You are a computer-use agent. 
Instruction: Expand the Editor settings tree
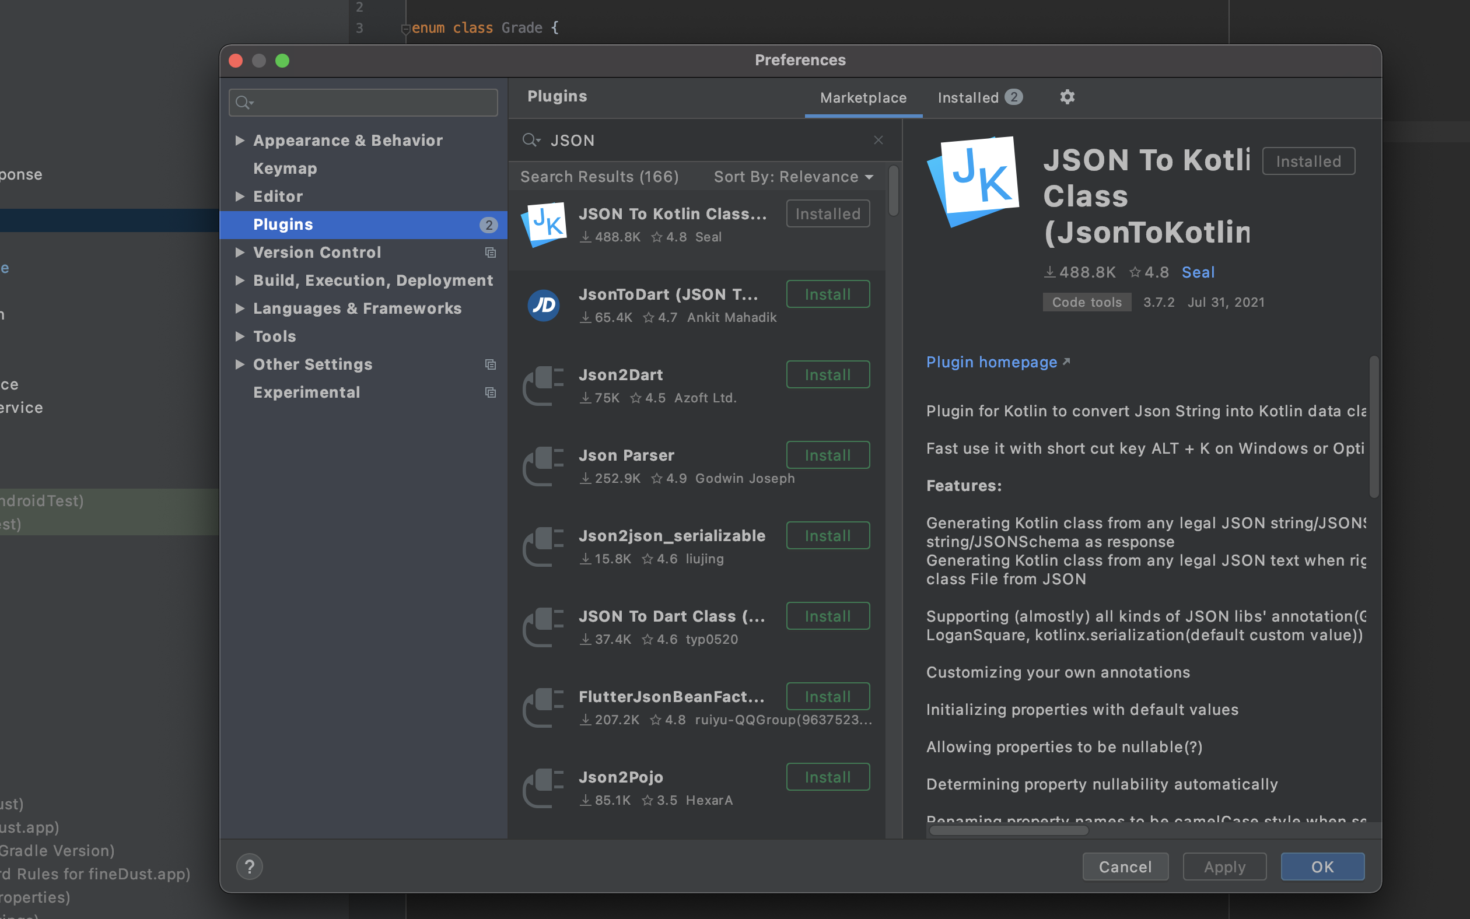pos(240,197)
